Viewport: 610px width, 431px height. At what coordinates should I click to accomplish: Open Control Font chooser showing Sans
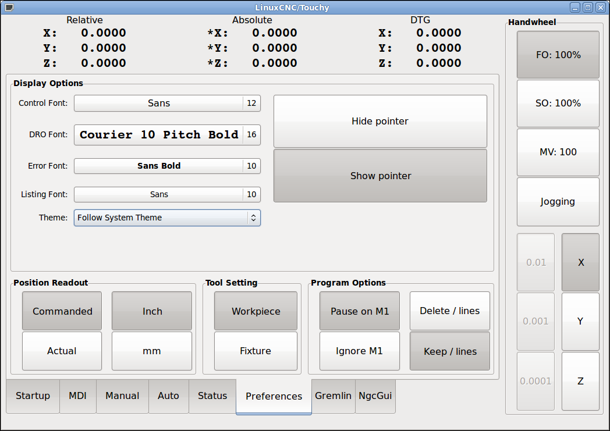pos(167,103)
